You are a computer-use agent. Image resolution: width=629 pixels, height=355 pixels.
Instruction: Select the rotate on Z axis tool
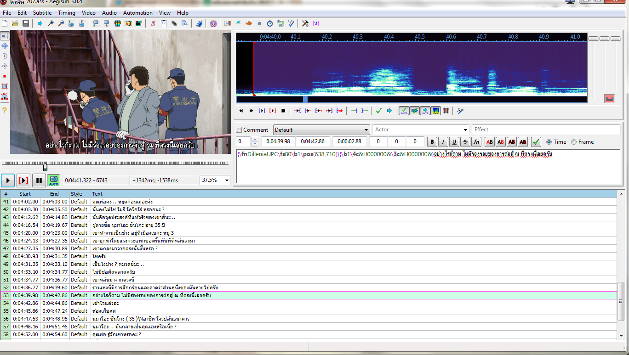(5, 56)
